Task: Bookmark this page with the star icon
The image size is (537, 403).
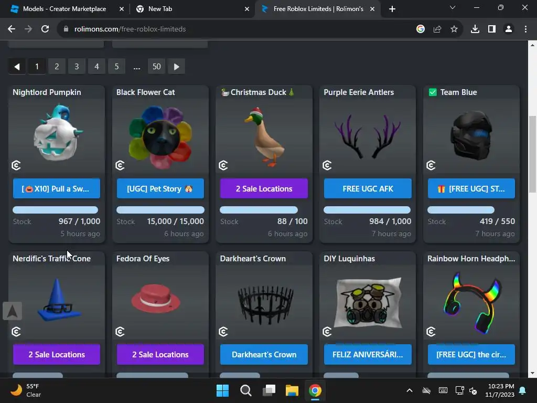Action: pos(454,29)
